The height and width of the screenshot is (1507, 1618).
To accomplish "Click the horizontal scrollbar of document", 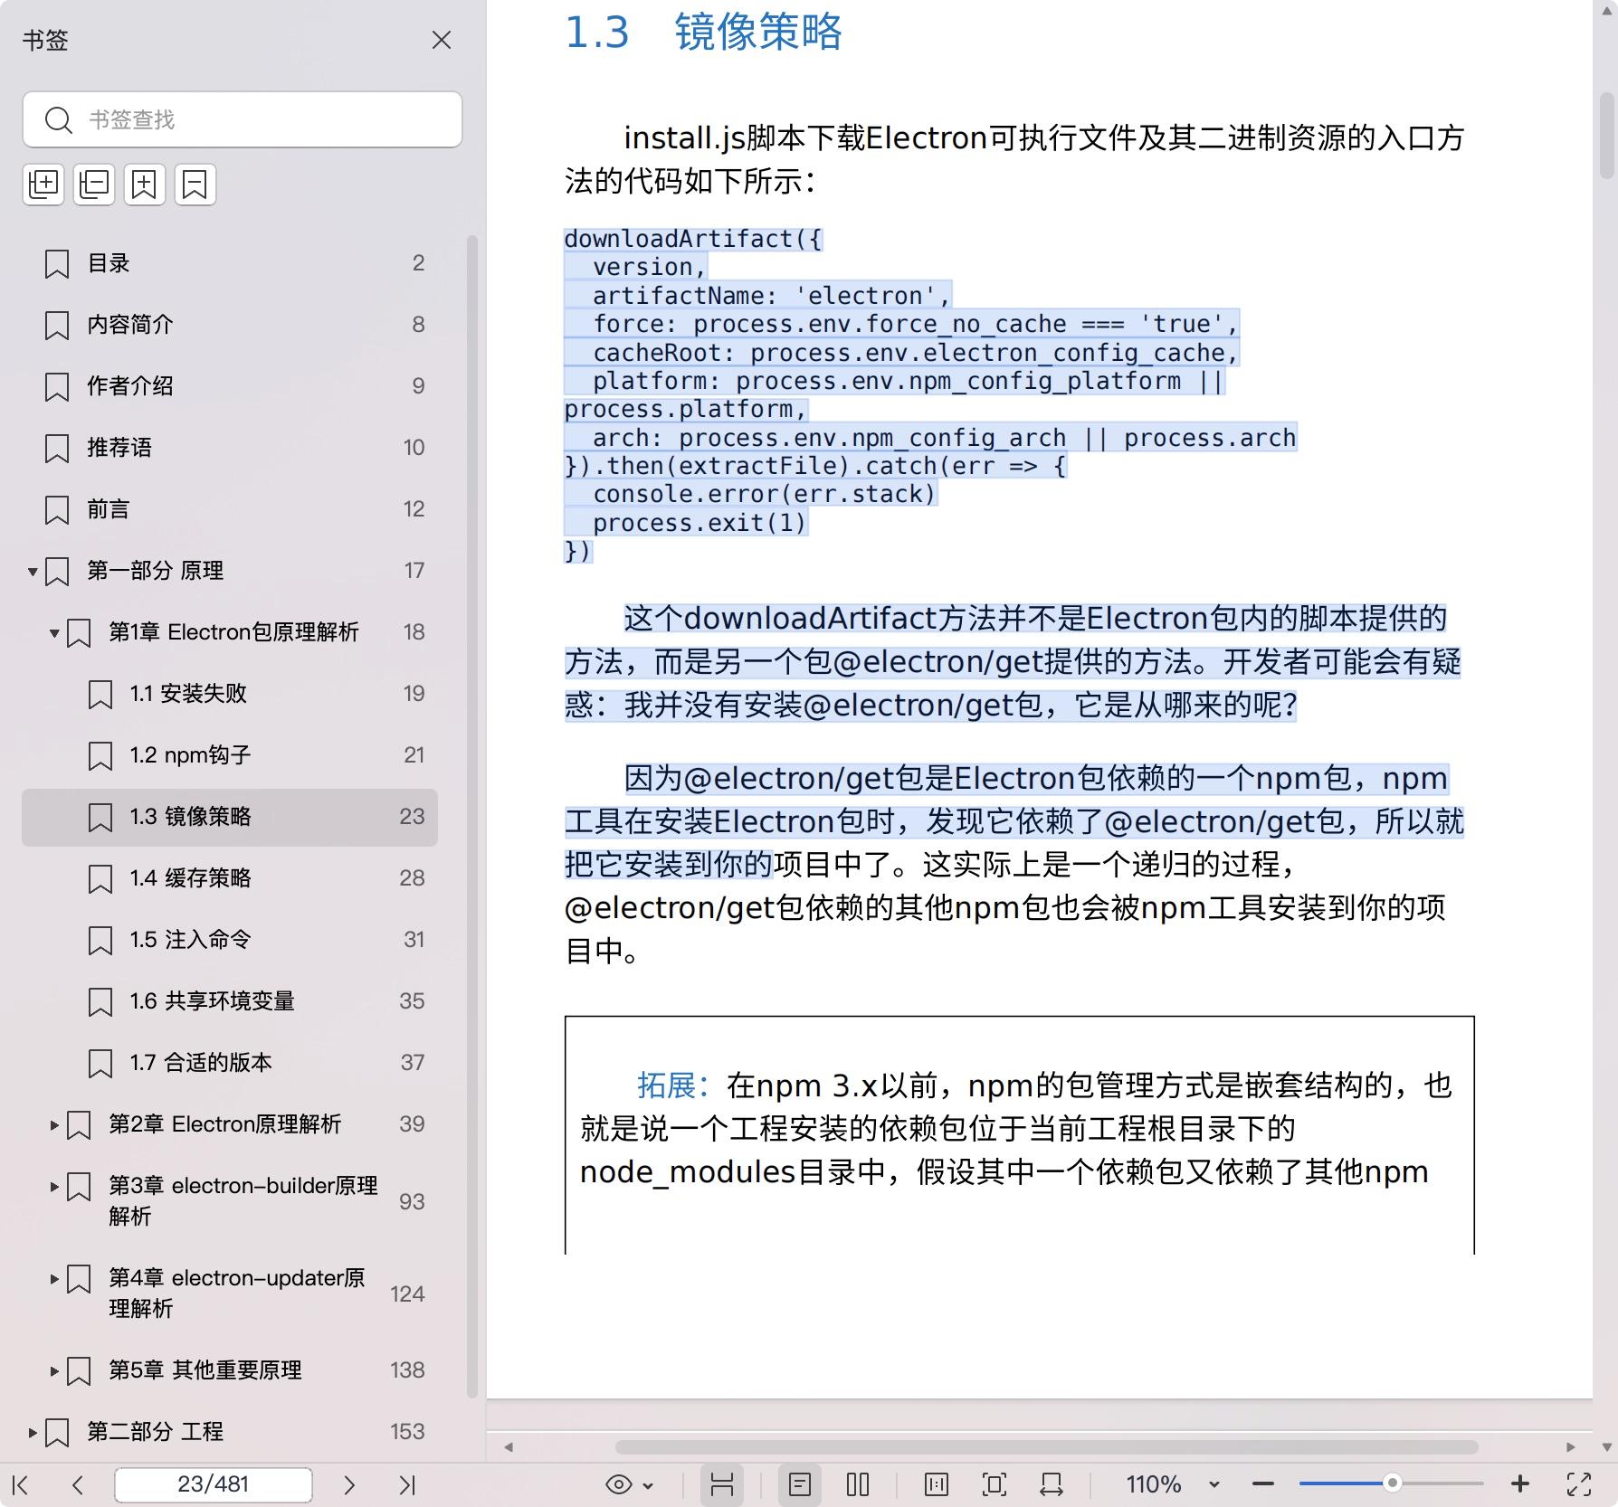I will 1046,1447.
